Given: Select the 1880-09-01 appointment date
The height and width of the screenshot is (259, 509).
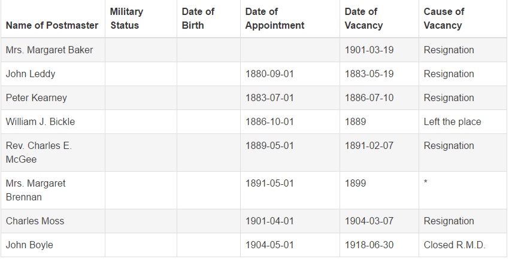Looking at the screenshot, I should pyautogui.click(x=269, y=74).
